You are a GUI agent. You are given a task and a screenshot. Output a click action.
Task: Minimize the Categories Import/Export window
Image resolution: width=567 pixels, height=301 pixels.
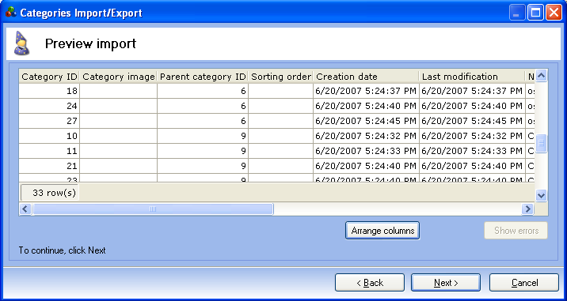pyautogui.click(x=516, y=13)
